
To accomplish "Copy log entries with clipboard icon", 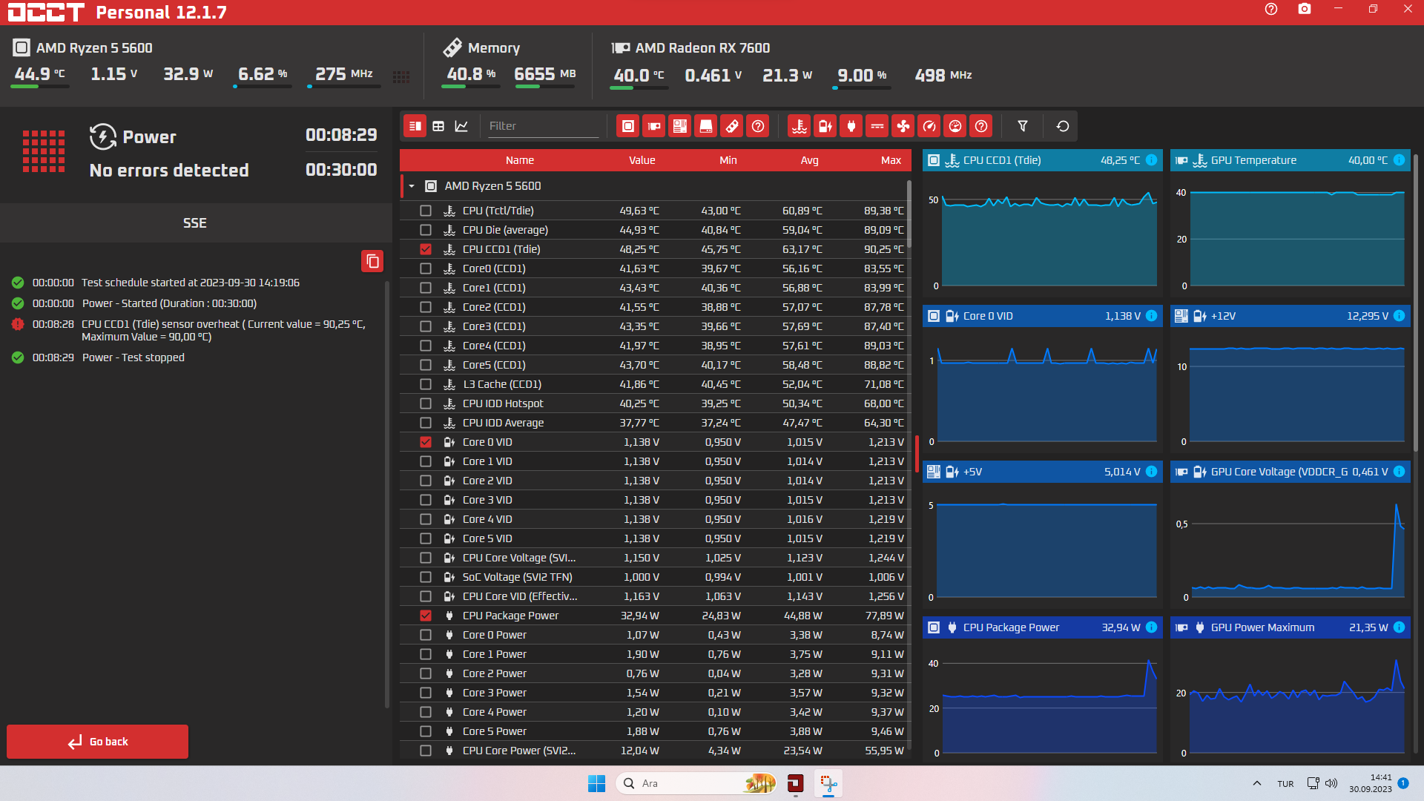I will point(372,261).
